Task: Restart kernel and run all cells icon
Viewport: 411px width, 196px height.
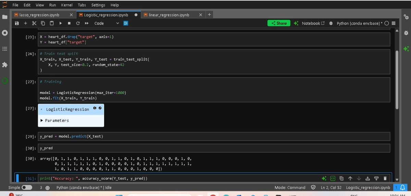Action: [87, 23]
